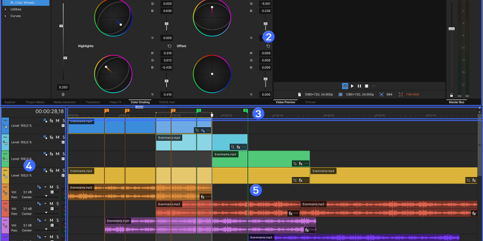Image resolution: width=483 pixels, height=241 pixels.
Task: Open event FX on the cyan video clip
Action: pyautogui.click(x=238, y=147)
